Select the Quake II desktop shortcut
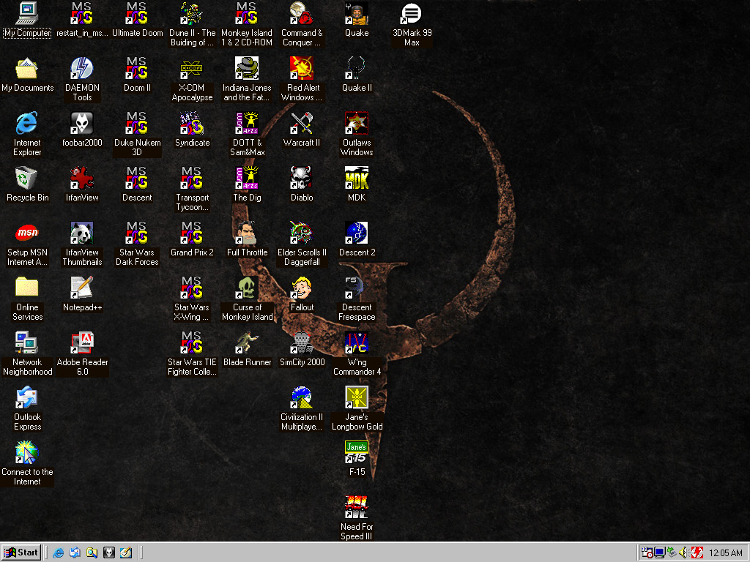The height and width of the screenshot is (562, 750). [x=357, y=69]
